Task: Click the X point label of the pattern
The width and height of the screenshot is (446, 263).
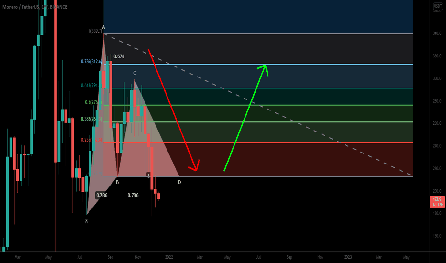Action: [87, 220]
